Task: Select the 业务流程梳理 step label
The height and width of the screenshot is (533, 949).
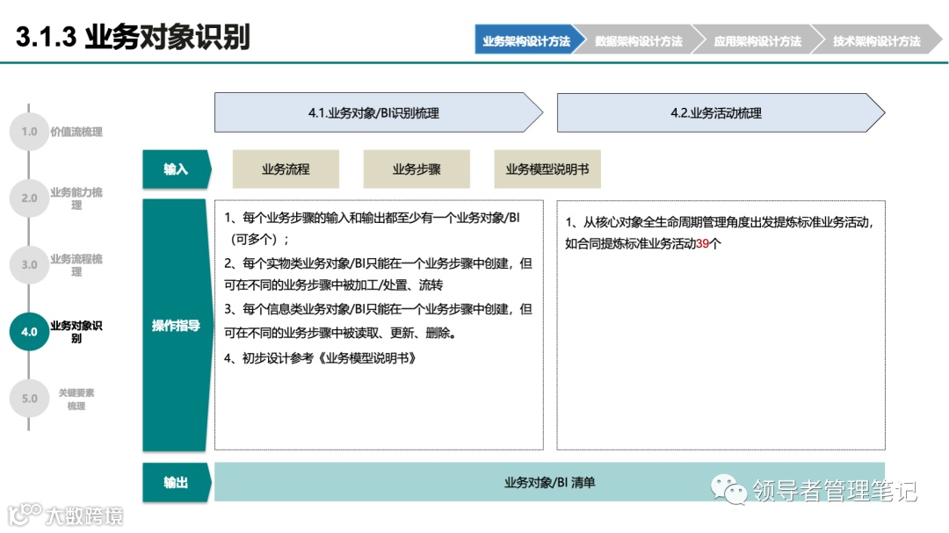Action: tap(76, 265)
